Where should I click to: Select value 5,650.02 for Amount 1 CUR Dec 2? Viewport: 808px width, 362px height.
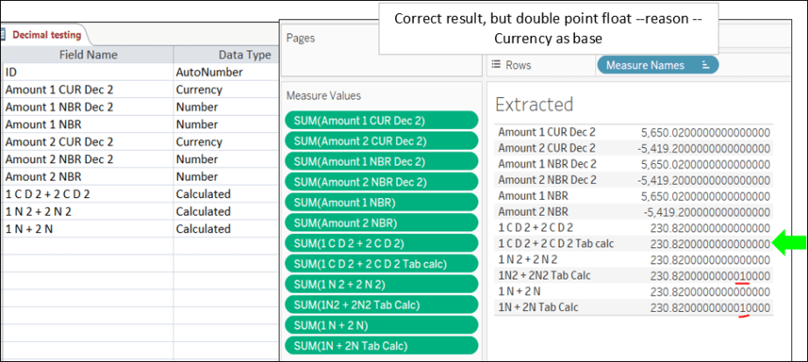(x=705, y=132)
